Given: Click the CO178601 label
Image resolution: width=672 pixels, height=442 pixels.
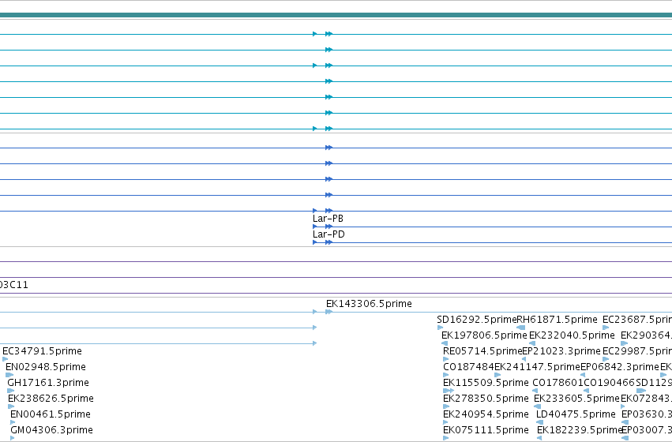Looking at the screenshot, I should [557, 383].
